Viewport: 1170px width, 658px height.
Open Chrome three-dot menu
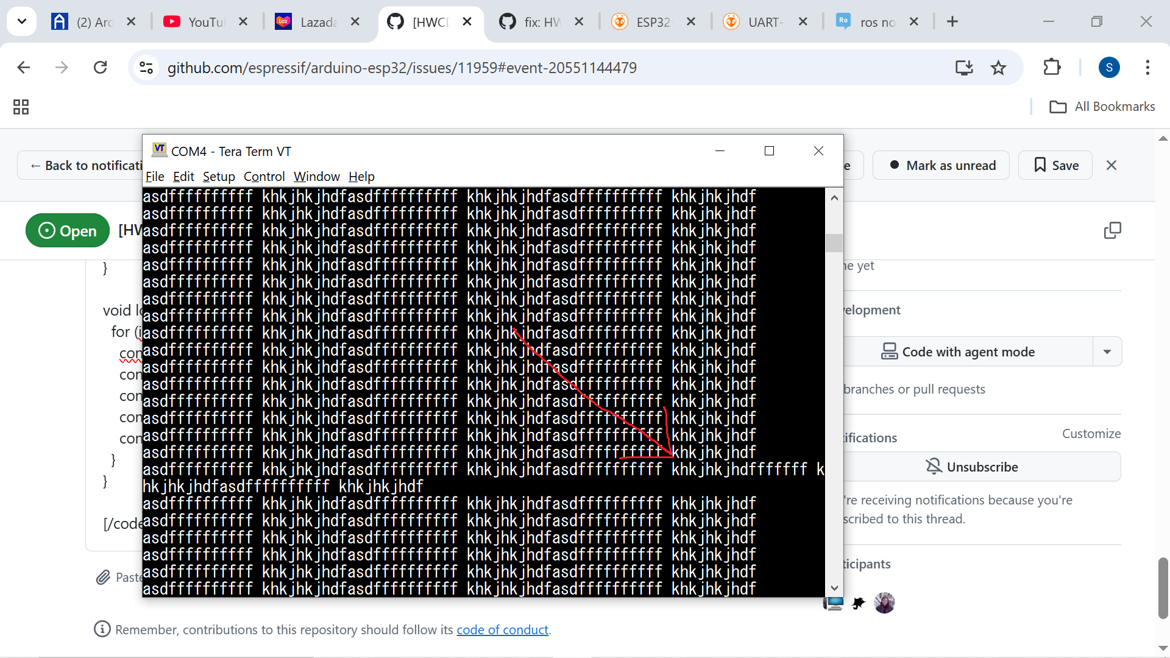click(1147, 68)
